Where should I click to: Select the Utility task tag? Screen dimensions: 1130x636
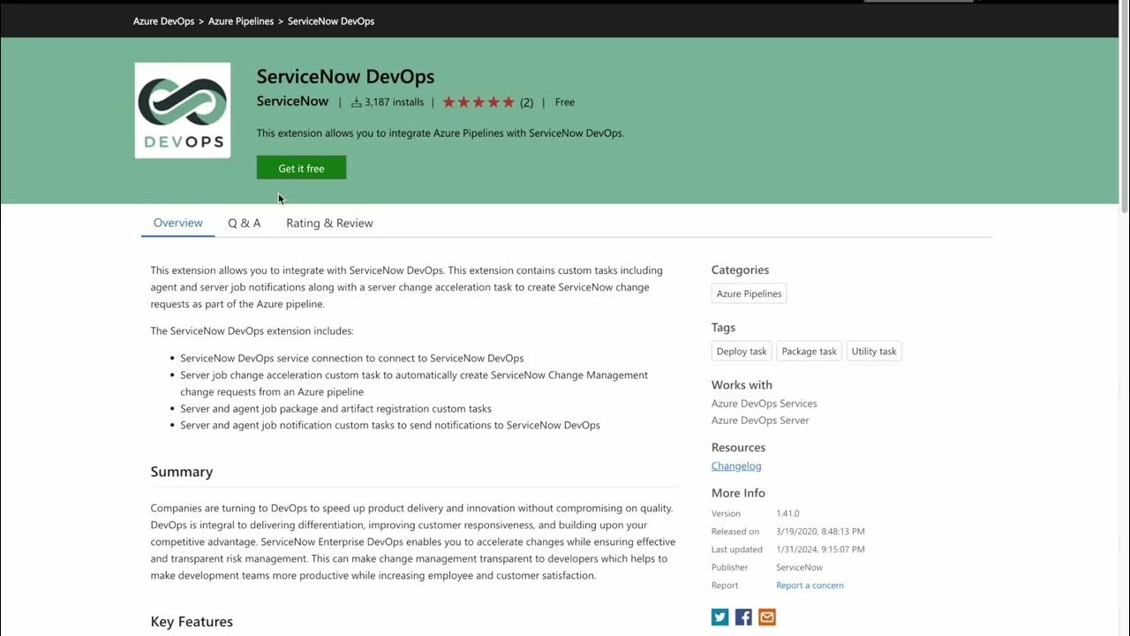[x=874, y=352]
